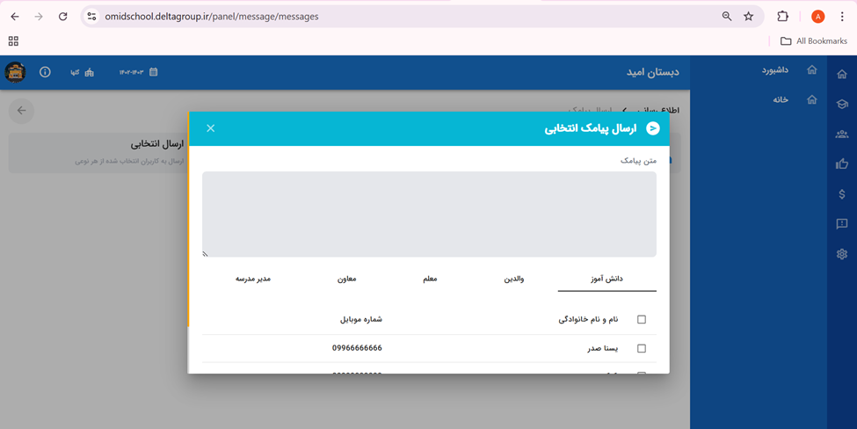Open the browser extensions puzzle icon
Viewport: 857px width, 429px height.
tap(782, 17)
